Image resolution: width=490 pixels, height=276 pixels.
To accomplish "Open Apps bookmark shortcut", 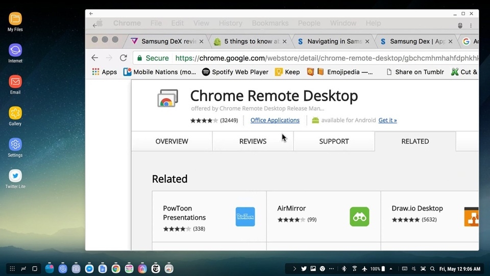I will [104, 72].
